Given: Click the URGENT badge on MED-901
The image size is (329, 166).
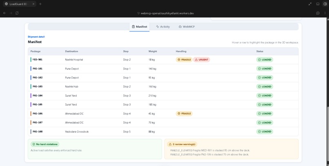Looking at the screenshot, I should 201,60.
